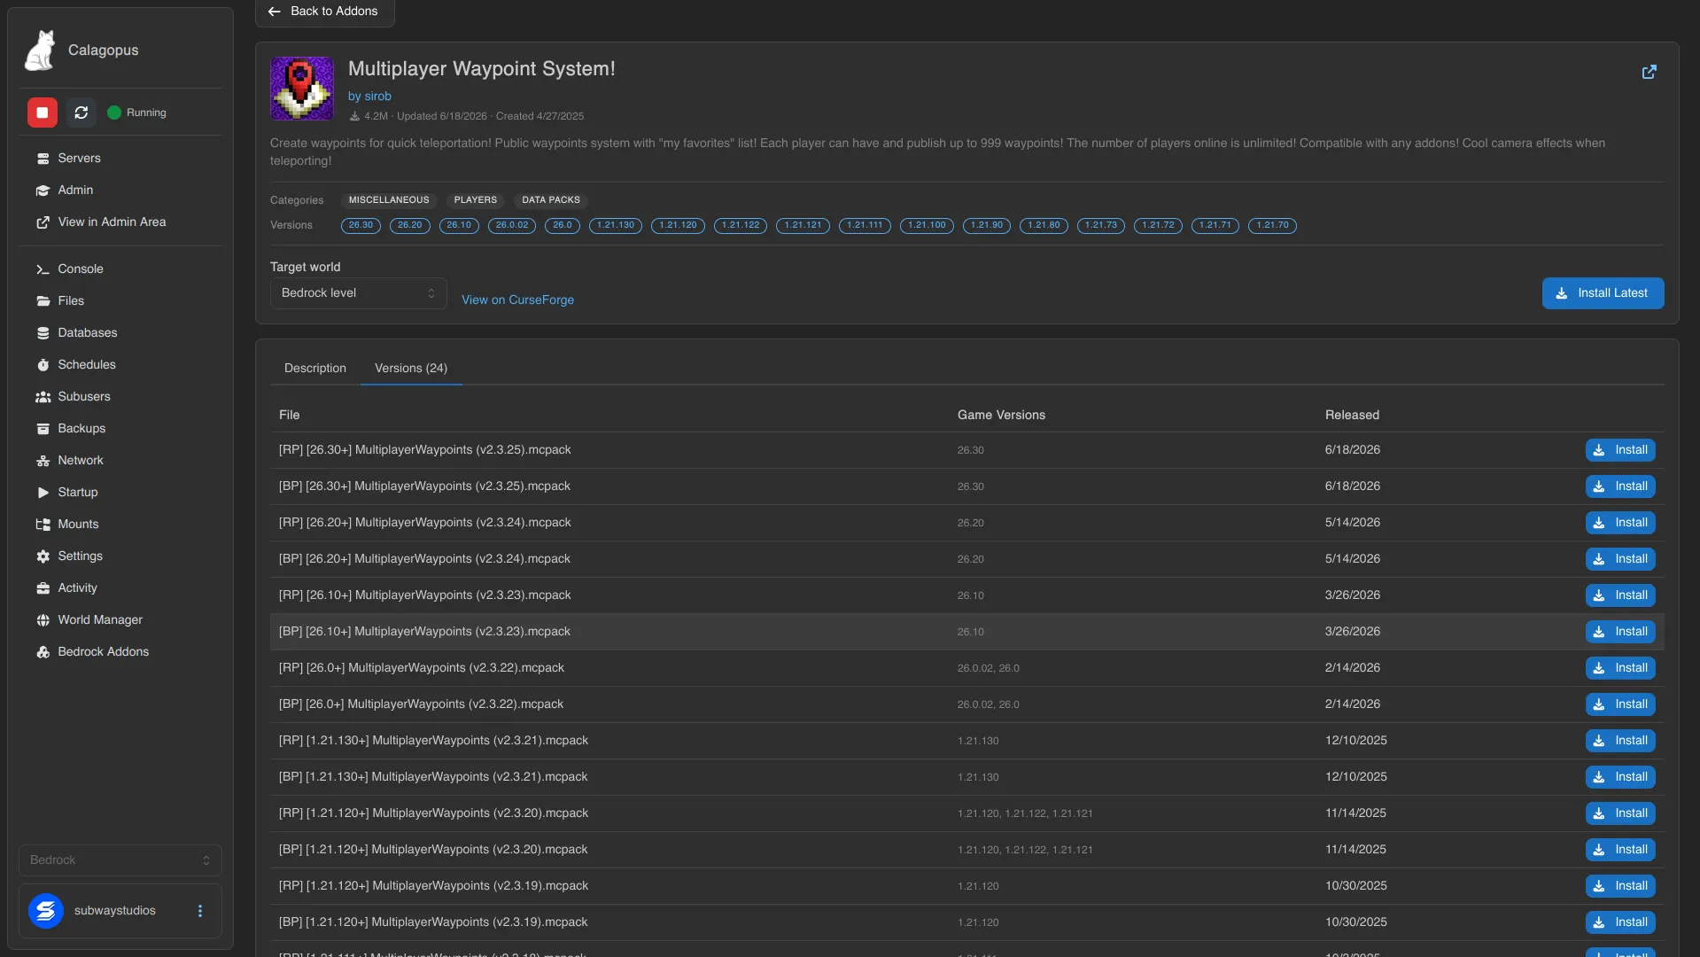Image resolution: width=1700 pixels, height=957 pixels.
Task: Click the Servers sidebar icon
Action: coord(43,159)
